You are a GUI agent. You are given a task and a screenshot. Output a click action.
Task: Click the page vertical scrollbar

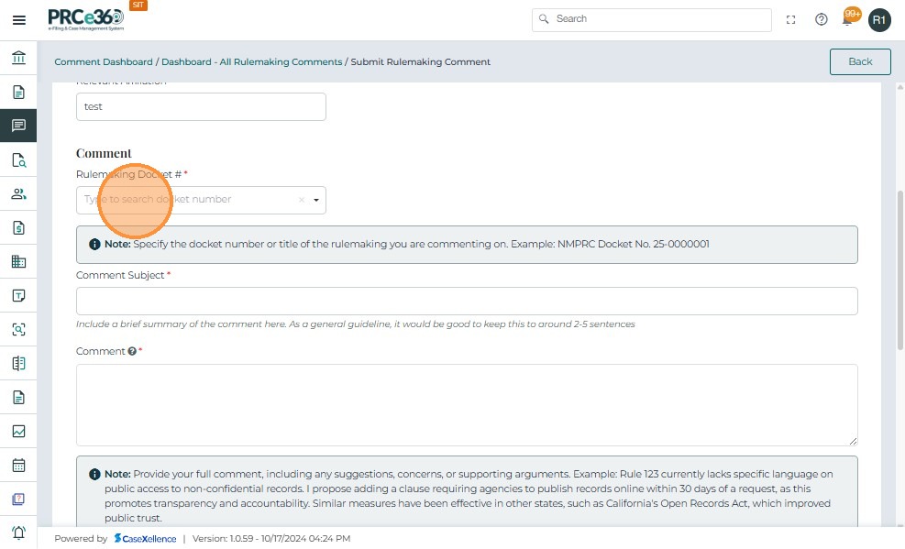tap(899, 271)
